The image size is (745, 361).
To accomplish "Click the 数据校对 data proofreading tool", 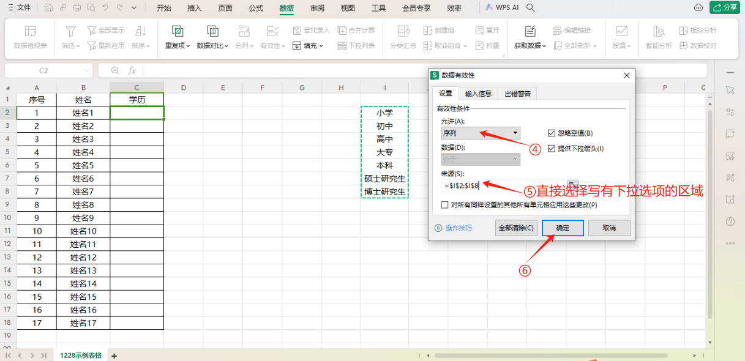I will 698,45.
